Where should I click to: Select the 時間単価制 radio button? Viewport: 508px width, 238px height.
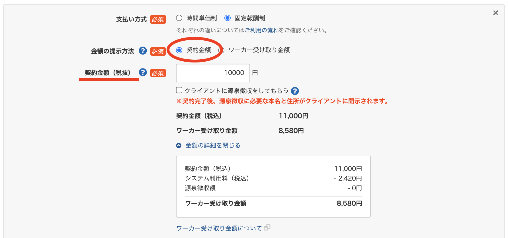pos(179,18)
